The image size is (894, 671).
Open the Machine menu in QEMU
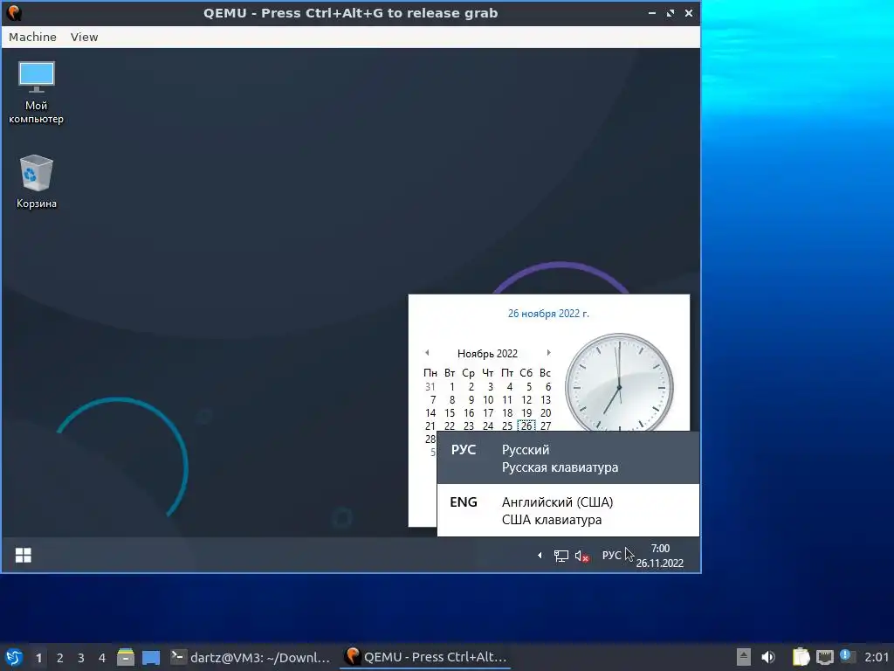[x=32, y=37]
